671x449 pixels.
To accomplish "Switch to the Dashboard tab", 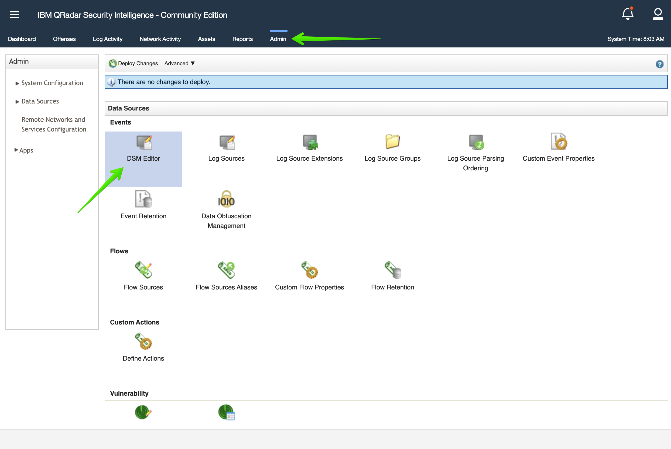I will coord(22,39).
